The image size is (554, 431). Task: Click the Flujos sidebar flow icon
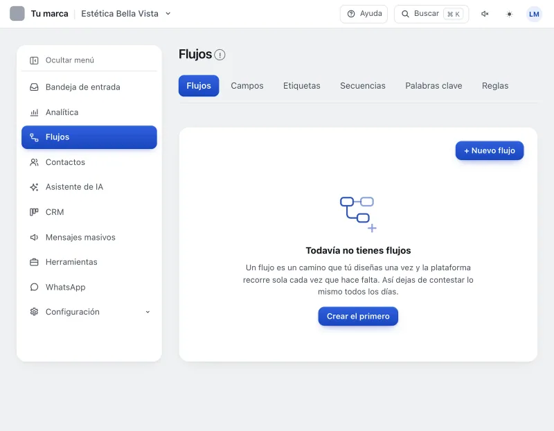point(34,137)
